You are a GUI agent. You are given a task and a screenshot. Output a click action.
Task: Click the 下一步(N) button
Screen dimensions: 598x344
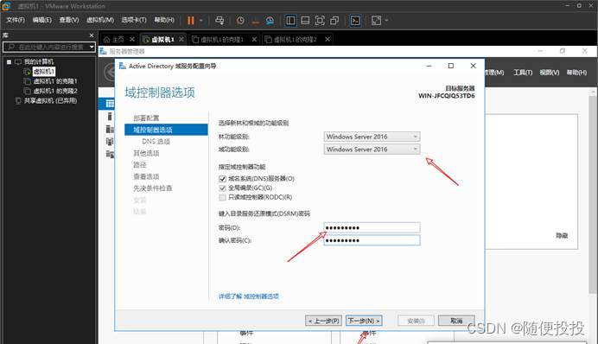[x=364, y=321]
